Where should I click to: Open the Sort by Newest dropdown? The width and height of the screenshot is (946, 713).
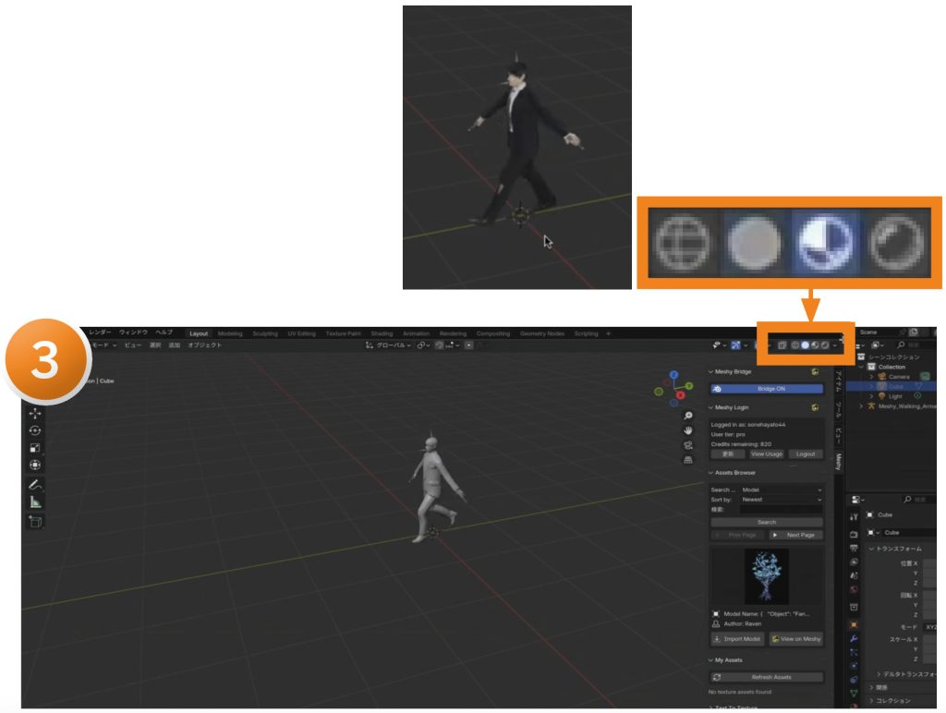[782, 500]
